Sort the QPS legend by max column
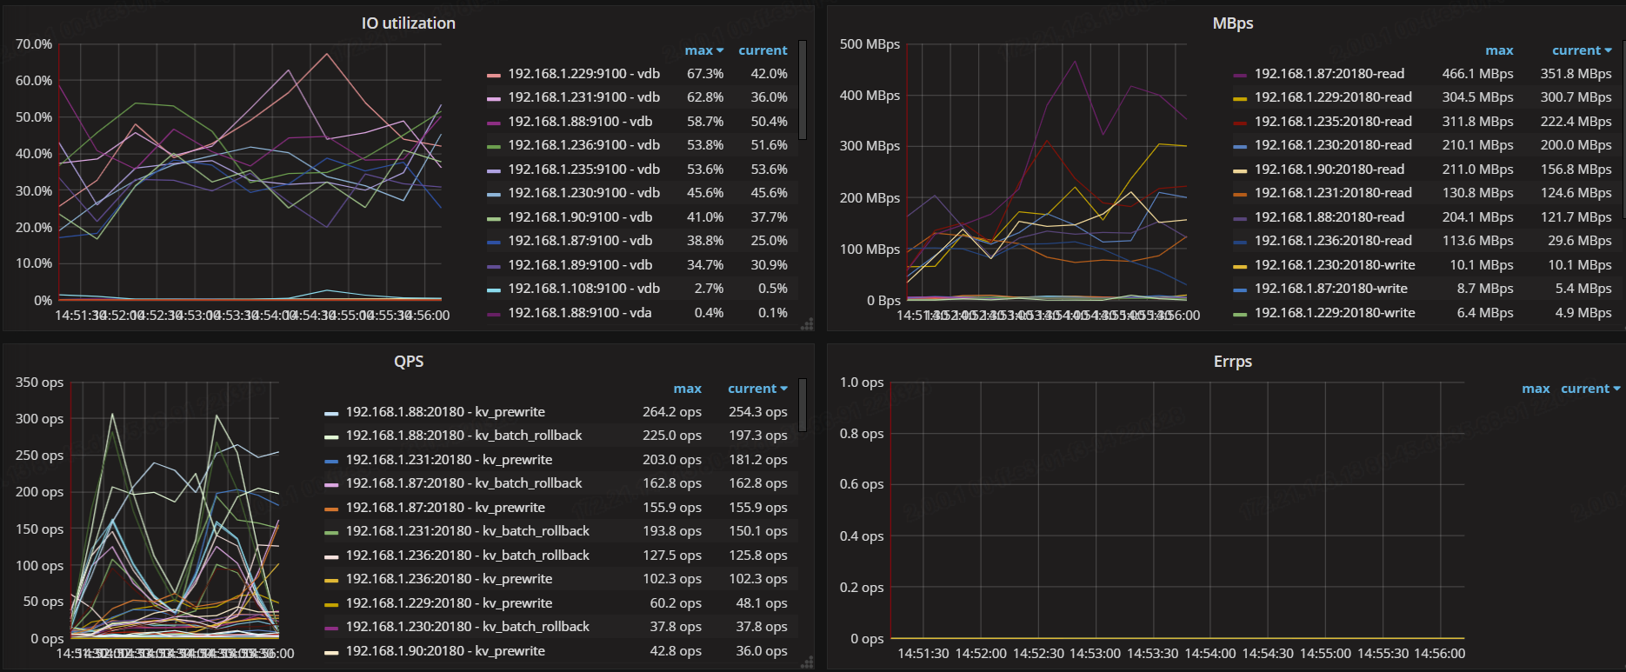Viewport: 1626px width, 672px height. pos(687,389)
